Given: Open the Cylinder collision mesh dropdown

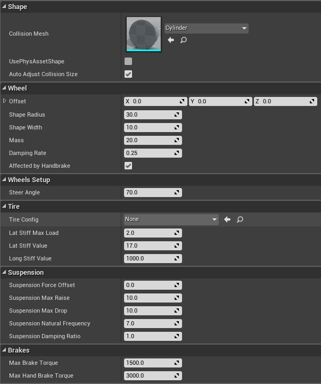Looking at the screenshot, I should (206, 28).
